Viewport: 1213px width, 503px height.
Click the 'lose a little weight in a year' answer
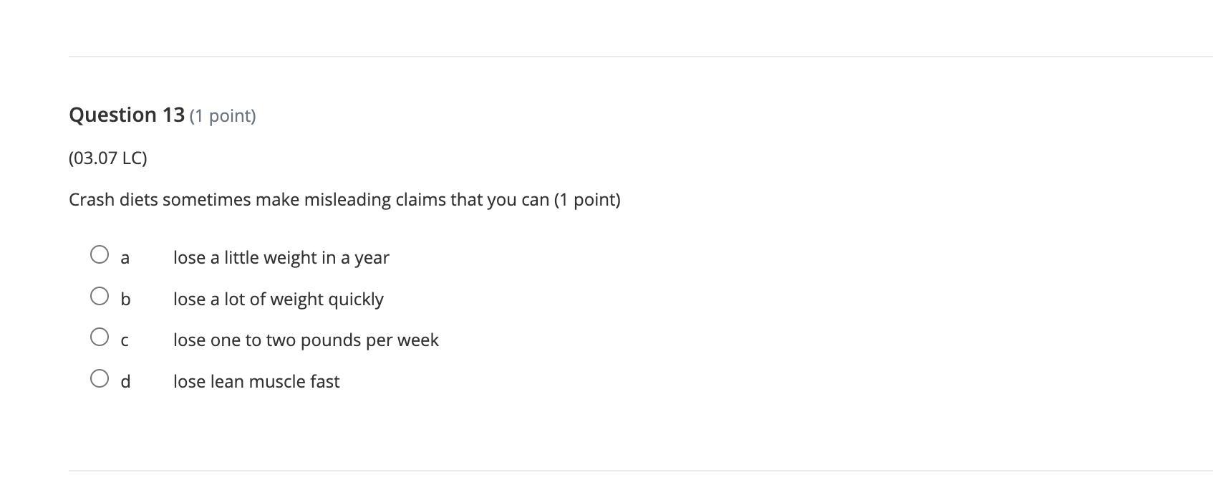tap(281, 257)
